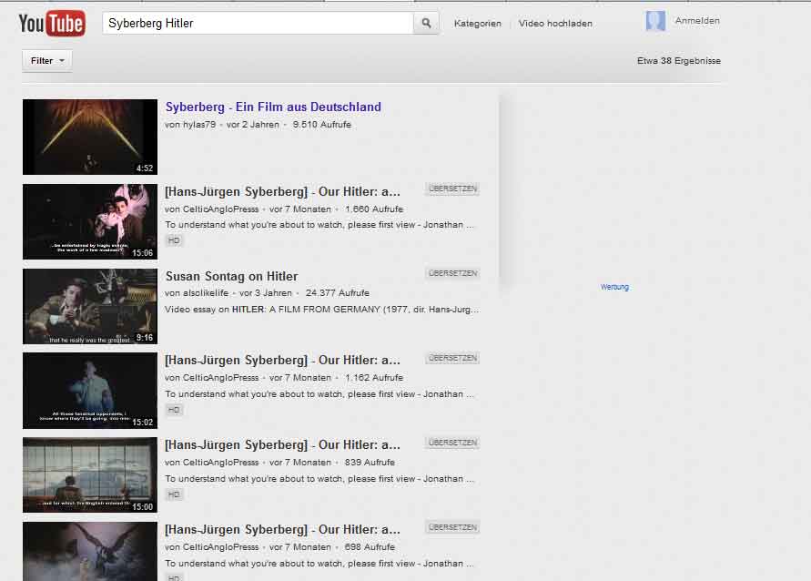The width and height of the screenshot is (811, 581).
Task: Click the Werbung advertisement label
Action: (614, 287)
